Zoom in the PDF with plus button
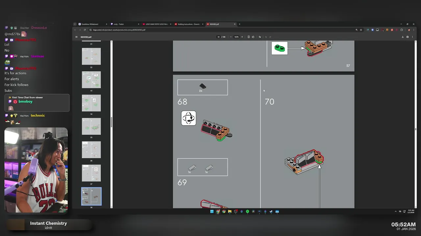 (242, 37)
